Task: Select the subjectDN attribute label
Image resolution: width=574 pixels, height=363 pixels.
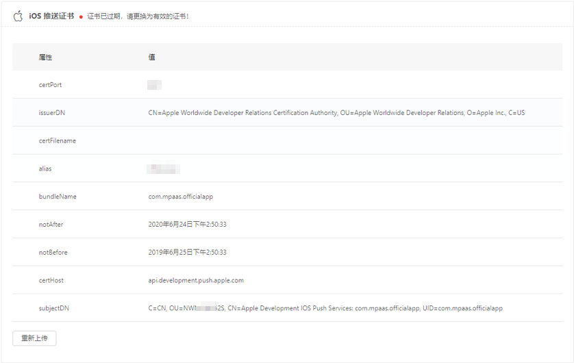Action: [54, 308]
